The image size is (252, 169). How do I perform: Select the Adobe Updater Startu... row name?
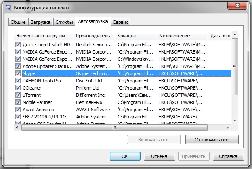(48, 66)
